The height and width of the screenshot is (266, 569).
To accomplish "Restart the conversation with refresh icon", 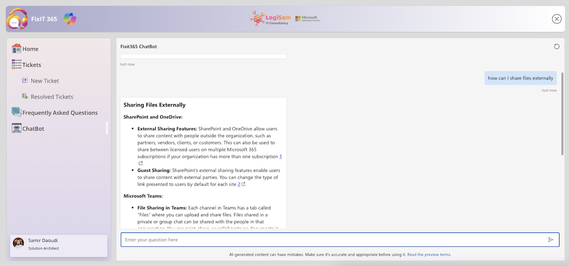I will 557,46.
